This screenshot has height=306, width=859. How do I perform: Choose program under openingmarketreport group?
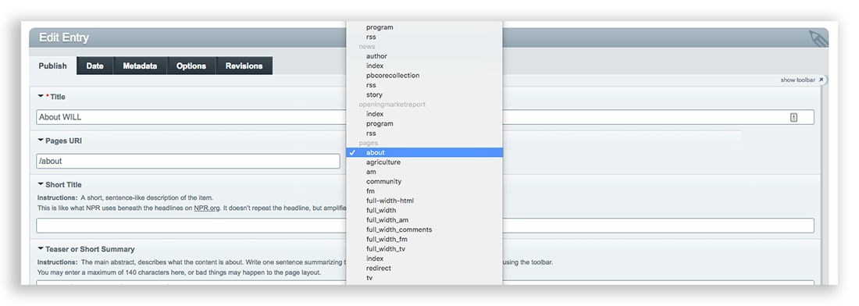coord(425,123)
